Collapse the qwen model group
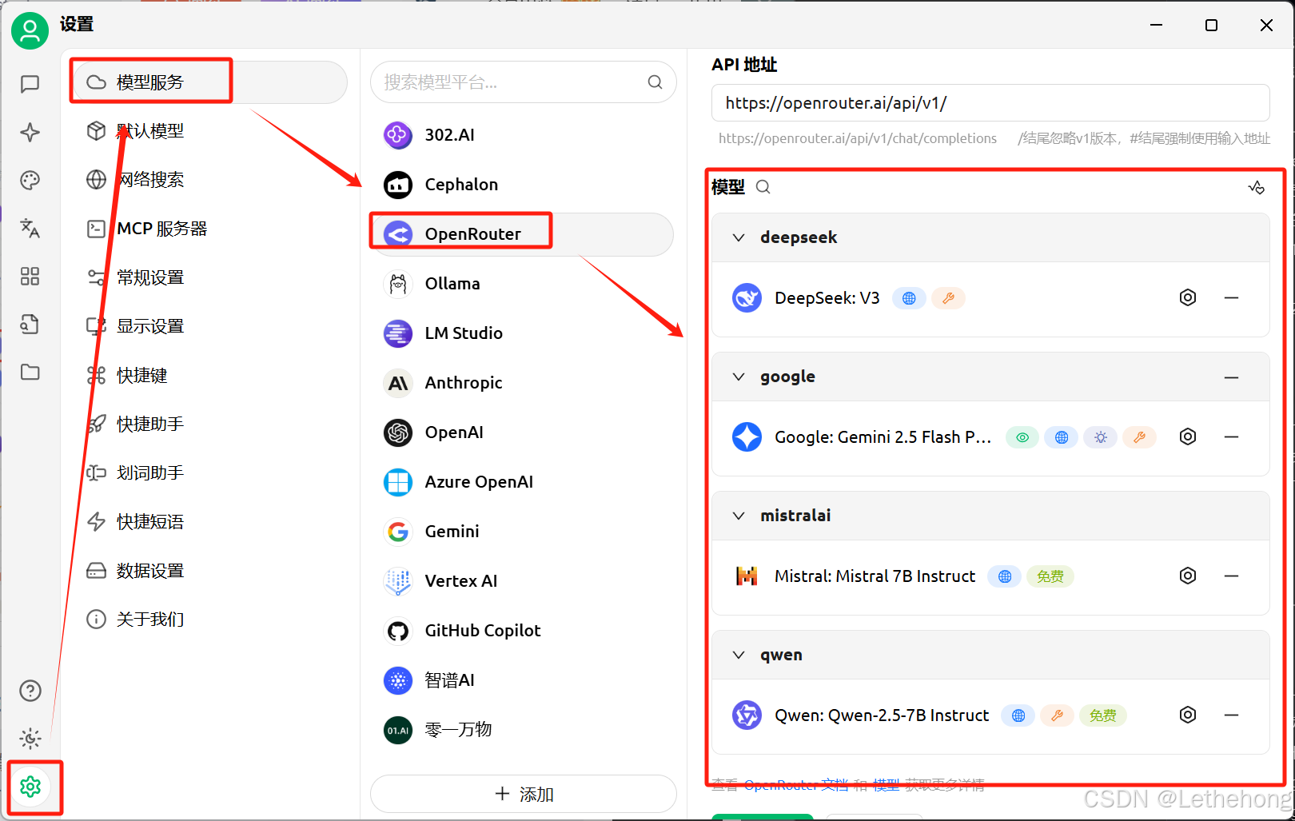This screenshot has width=1295, height=821. (739, 655)
